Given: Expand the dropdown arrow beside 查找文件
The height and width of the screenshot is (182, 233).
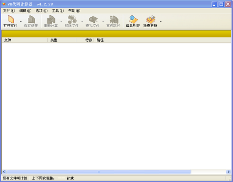Looking at the screenshot, I should click(x=103, y=22).
